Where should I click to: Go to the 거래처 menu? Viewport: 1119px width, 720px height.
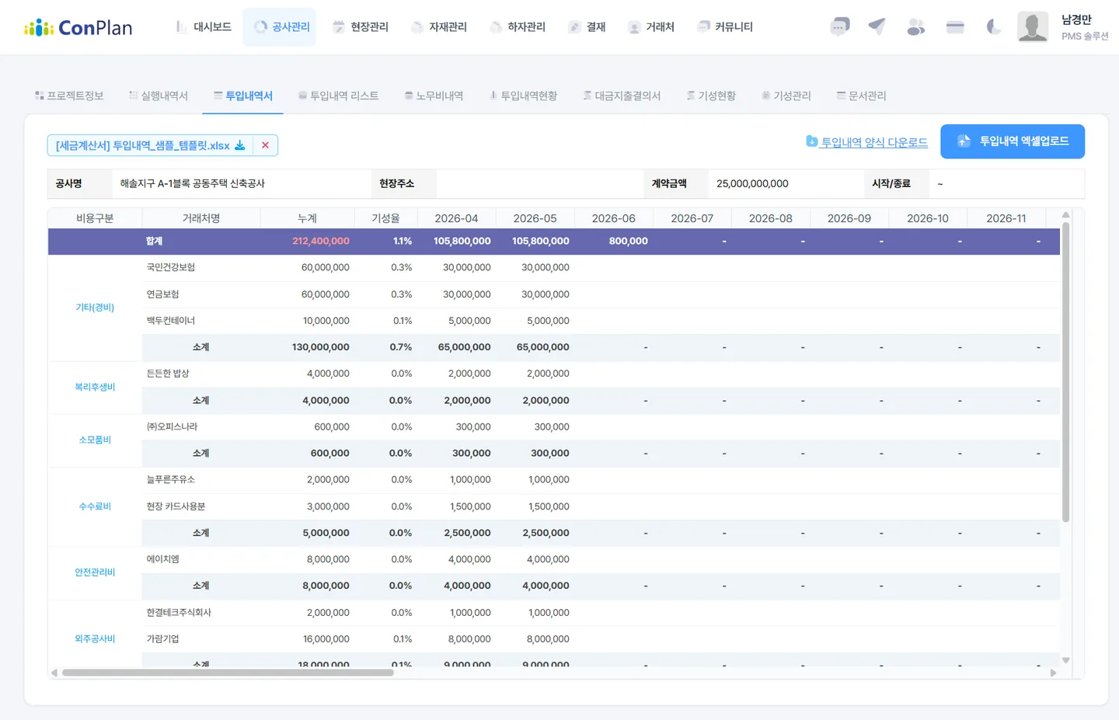651,27
